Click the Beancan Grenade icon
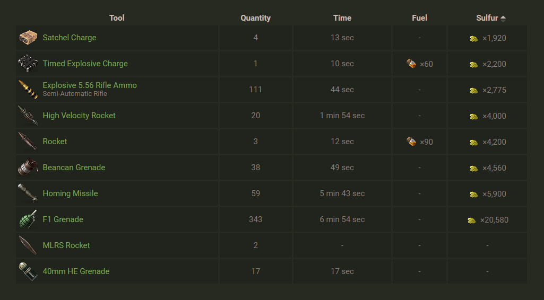Image resolution: width=544 pixels, height=300 pixels. 28,167
